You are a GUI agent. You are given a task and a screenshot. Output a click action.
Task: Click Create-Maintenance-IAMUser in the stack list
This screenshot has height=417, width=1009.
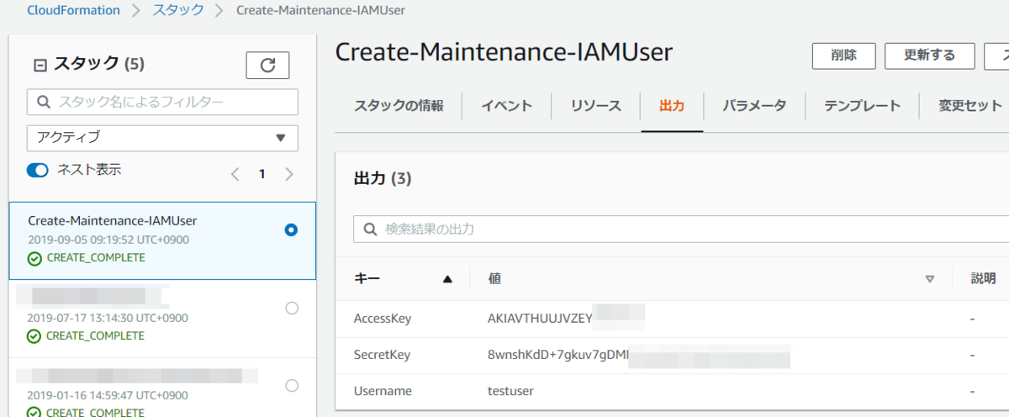(113, 221)
